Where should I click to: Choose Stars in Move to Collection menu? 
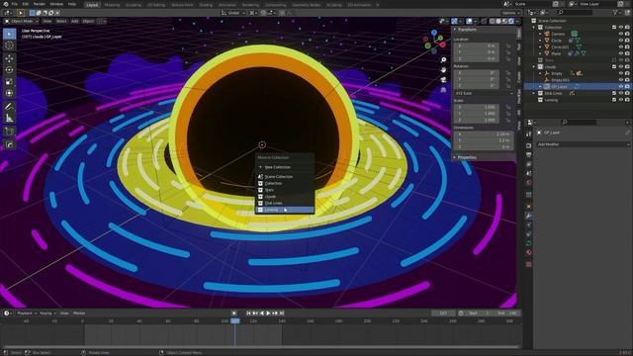click(x=285, y=190)
